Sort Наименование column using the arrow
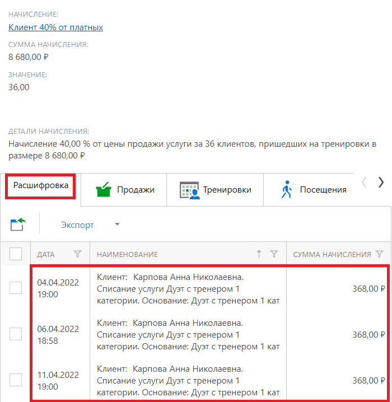392x402 pixels. (259, 254)
